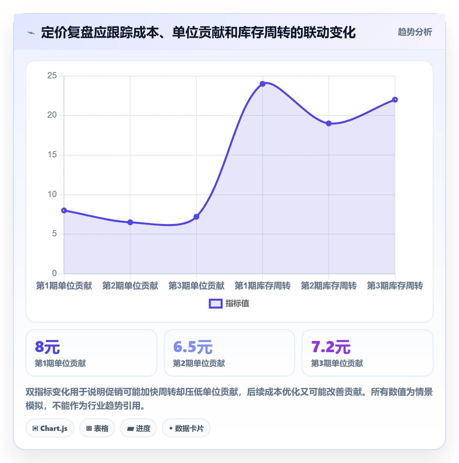Select the 第2期库存周转 data point on the chart
This screenshot has width=459, height=463.
329,124
